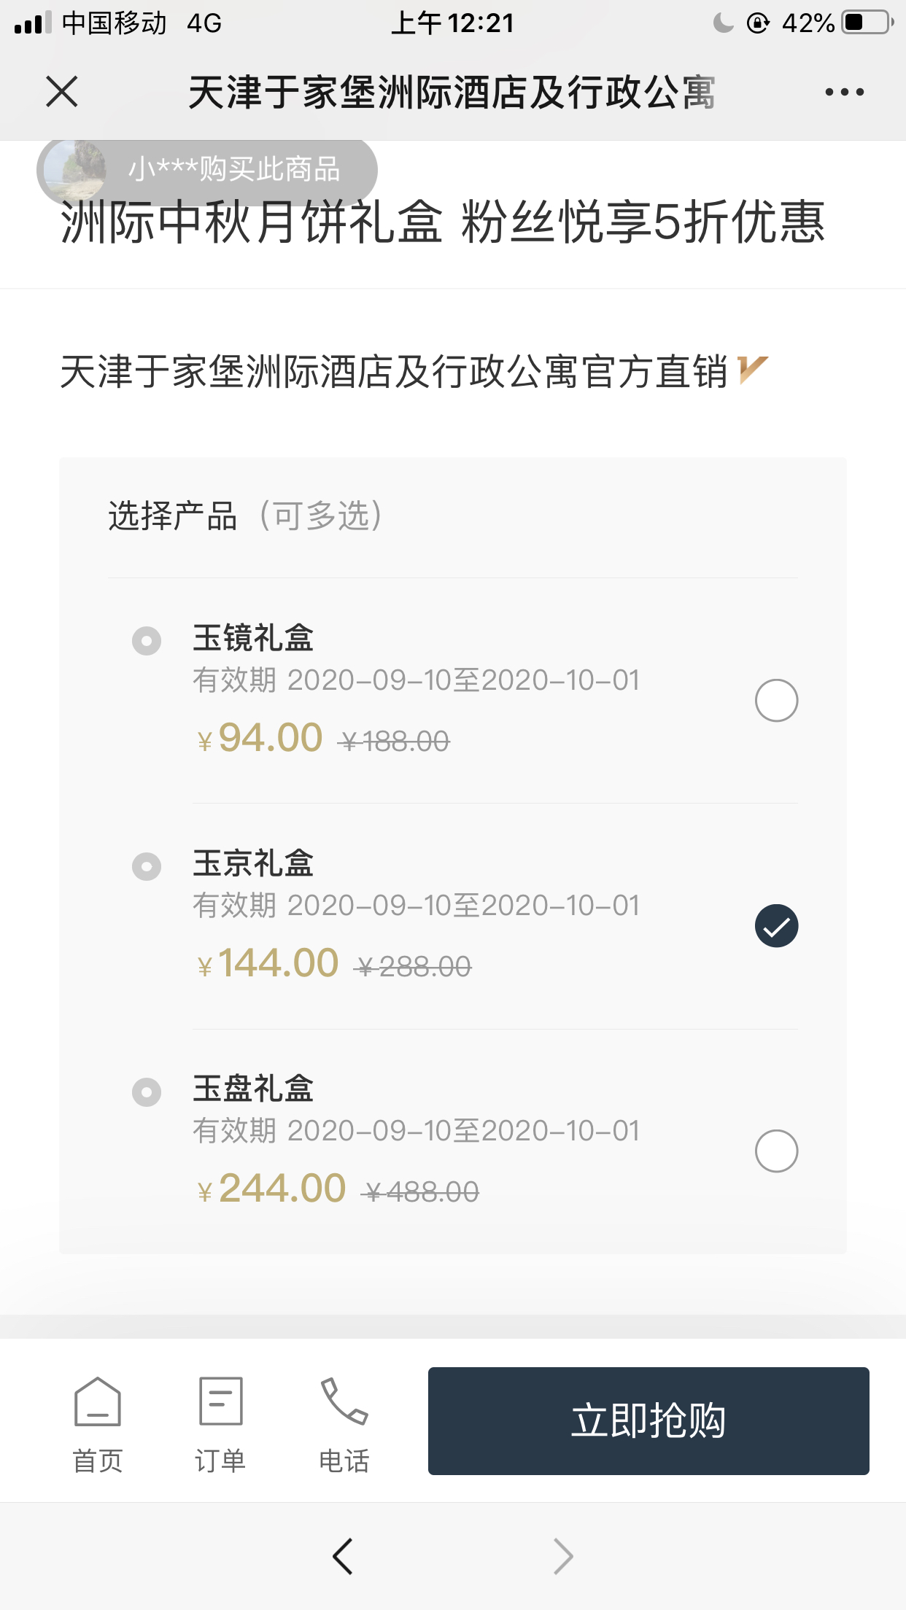The height and width of the screenshot is (1610, 906).
Task: Open orders via the 订单 icon
Action: [x=220, y=1425]
